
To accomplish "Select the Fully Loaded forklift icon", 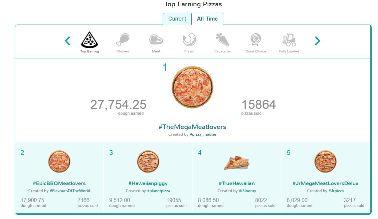I will (x=289, y=40).
